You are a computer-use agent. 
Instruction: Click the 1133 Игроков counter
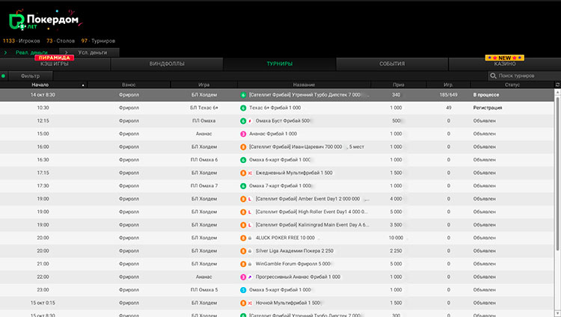pos(21,41)
